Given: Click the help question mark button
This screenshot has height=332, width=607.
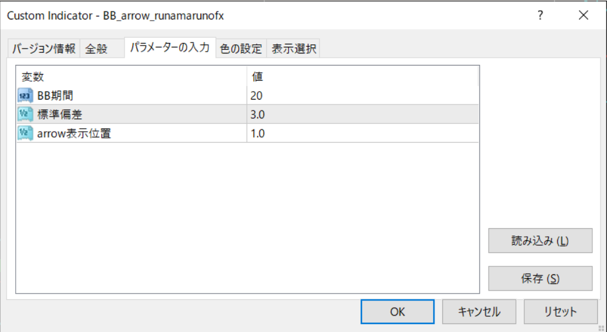Looking at the screenshot, I should pos(540,16).
